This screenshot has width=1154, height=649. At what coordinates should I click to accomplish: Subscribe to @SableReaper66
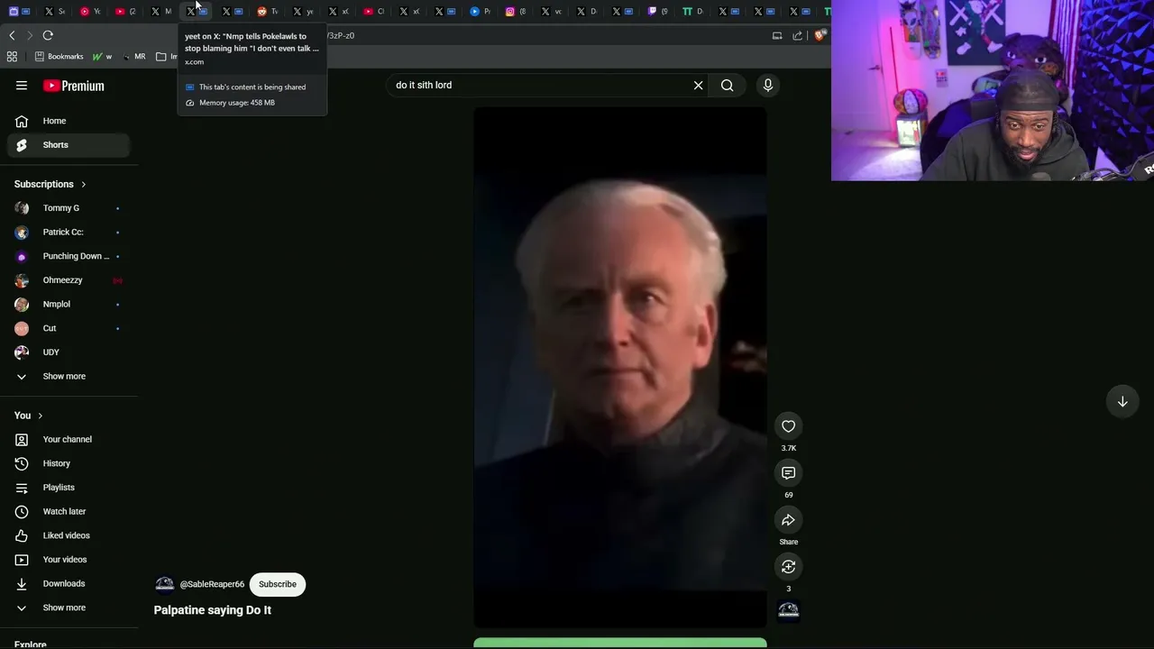278,584
